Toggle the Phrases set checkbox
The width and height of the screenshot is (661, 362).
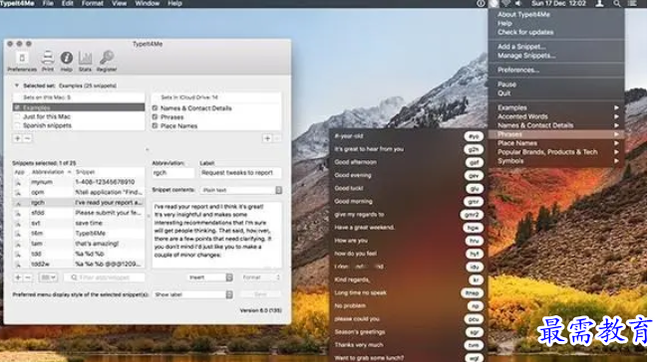pos(155,117)
